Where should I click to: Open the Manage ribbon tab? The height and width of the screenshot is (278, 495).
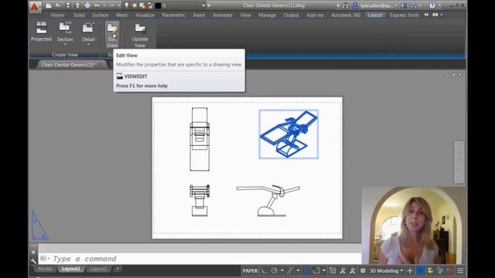coord(268,15)
